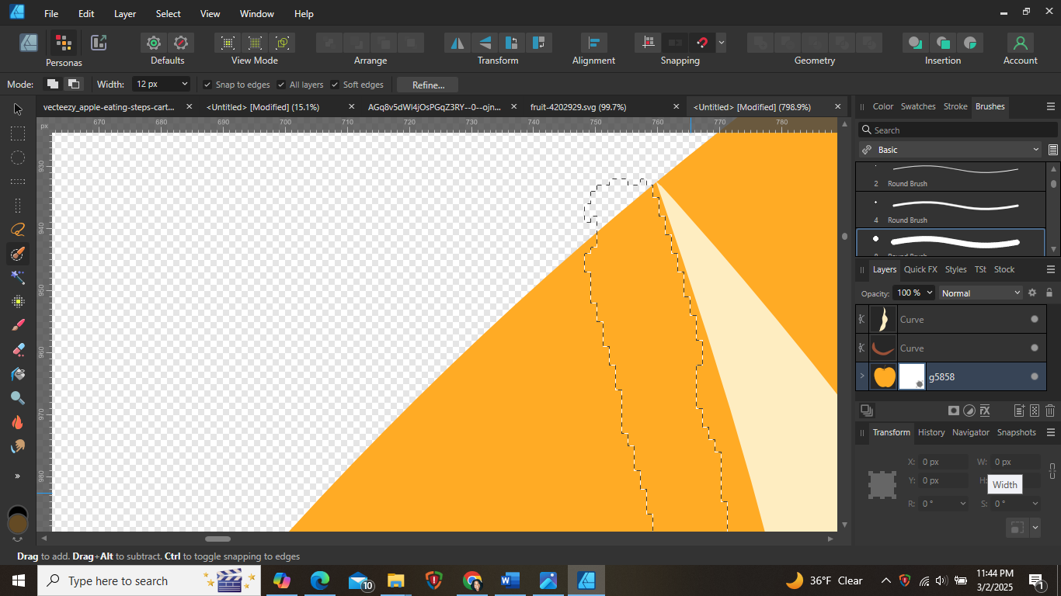
Task: Switch to the Pixel Persona icon
Action: click(64, 42)
